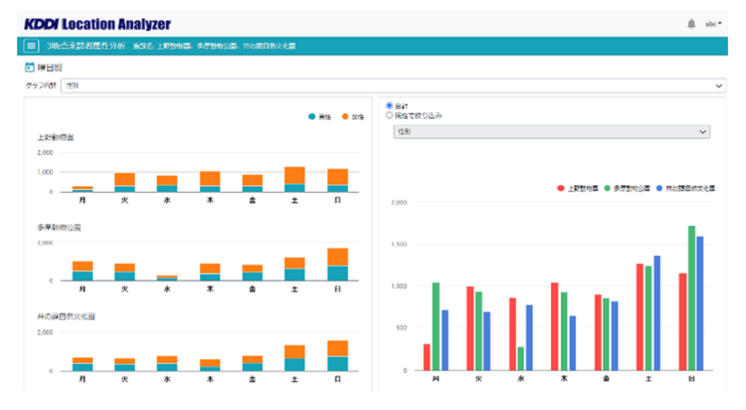
Task: Click the notification bell icon
Action: 692,24
